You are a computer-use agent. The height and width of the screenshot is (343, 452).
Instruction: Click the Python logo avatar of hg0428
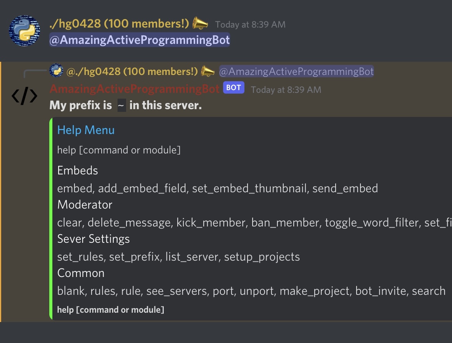tap(25, 31)
